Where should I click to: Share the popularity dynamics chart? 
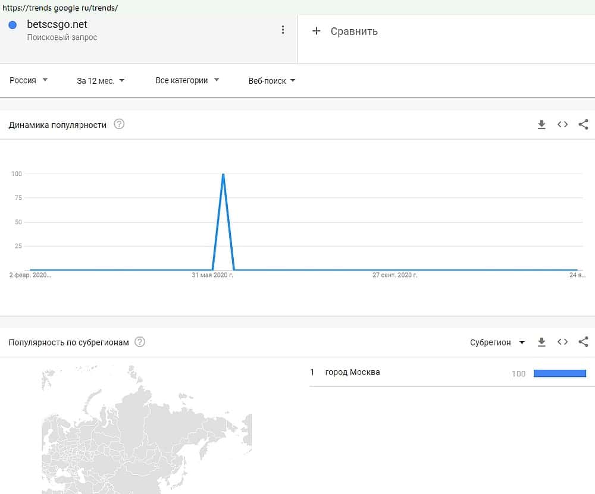click(x=583, y=124)
